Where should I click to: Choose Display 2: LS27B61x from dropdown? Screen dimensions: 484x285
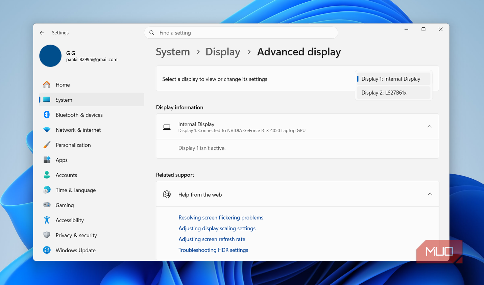(x=394, y=93)
